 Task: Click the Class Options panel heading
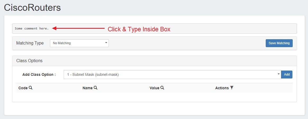[29, 61]
